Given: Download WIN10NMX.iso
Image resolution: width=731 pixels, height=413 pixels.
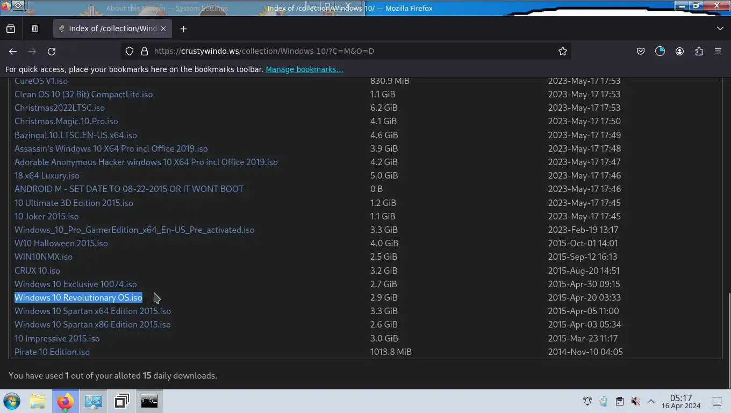Looking at the screenshot, I should (44, 257).
